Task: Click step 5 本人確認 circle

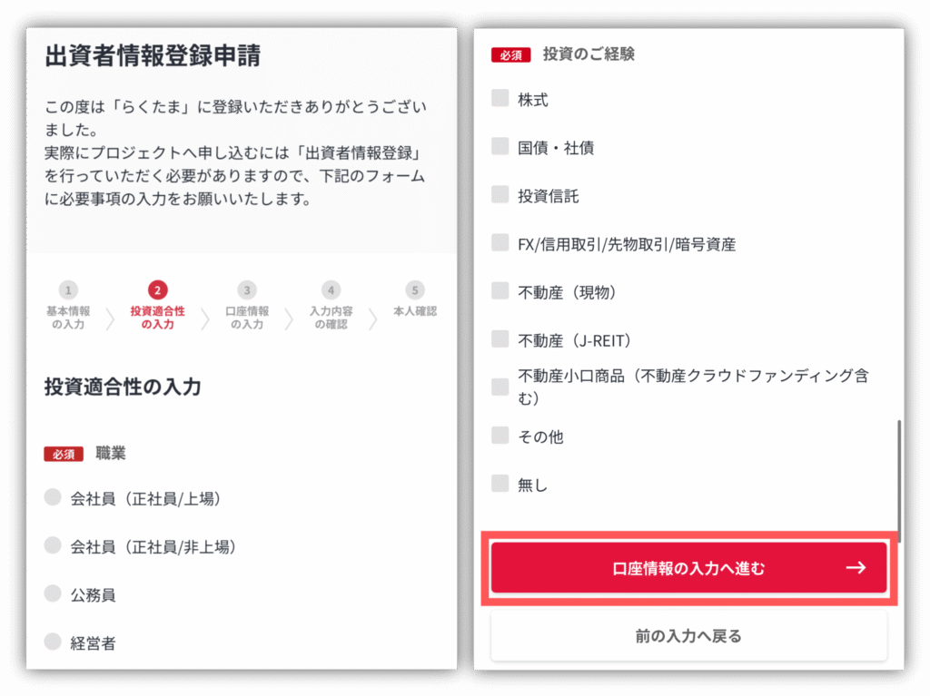Action: pos(414,289)
